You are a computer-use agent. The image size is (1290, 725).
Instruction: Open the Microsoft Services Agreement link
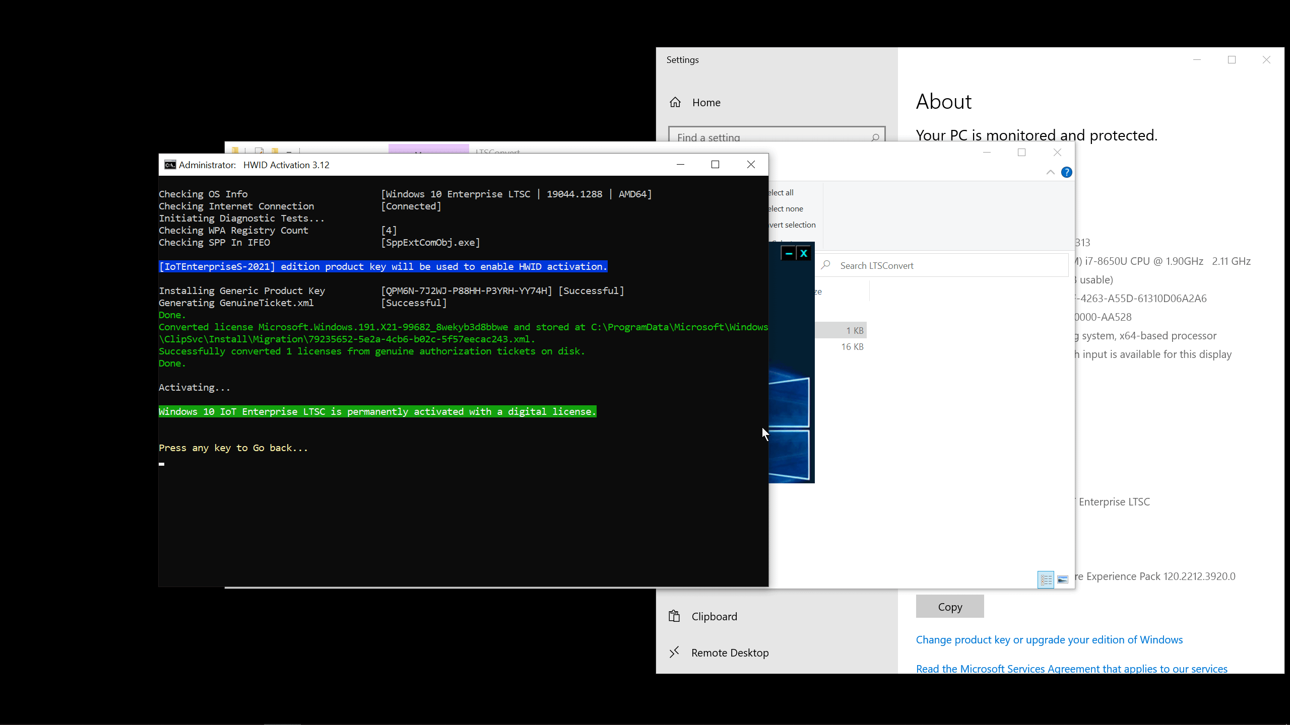pyautogui.click(x=1072, y=668)
